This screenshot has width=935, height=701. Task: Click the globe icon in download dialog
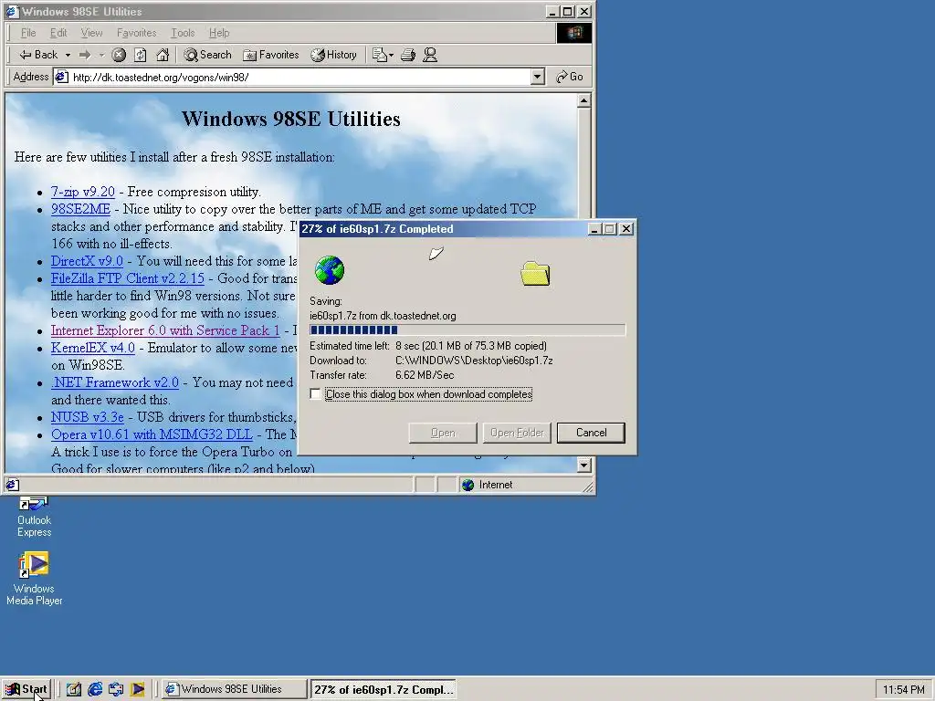pos(329,270)
